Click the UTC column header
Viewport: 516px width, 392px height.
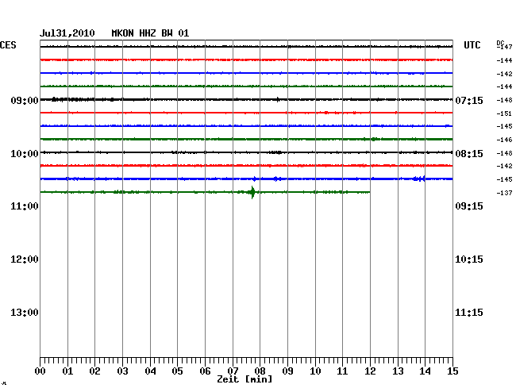point(472,45)
